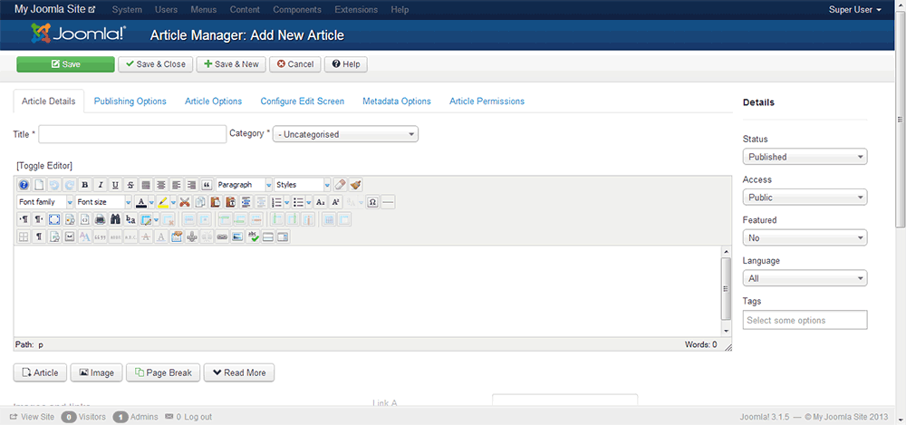
Task: Click the spellcheck icon
Action: [254, 237]
